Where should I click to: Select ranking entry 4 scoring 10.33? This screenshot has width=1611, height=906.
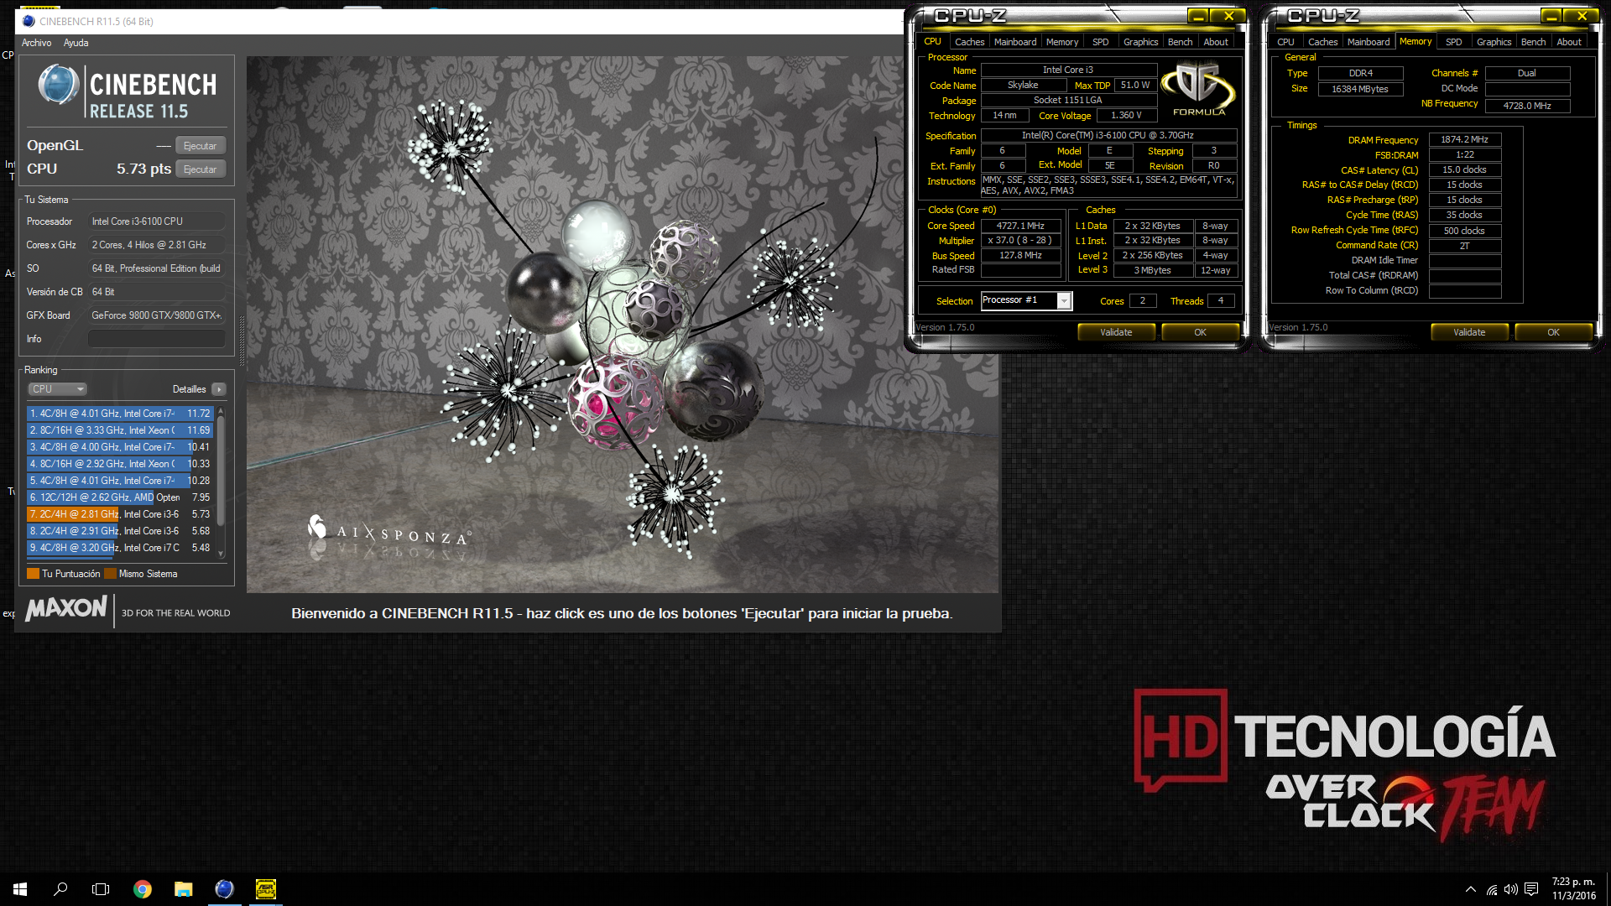(120, 464)
